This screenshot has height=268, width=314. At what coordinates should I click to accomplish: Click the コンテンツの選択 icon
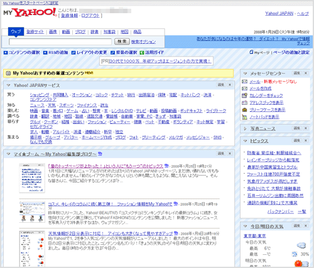coord(6,53)
